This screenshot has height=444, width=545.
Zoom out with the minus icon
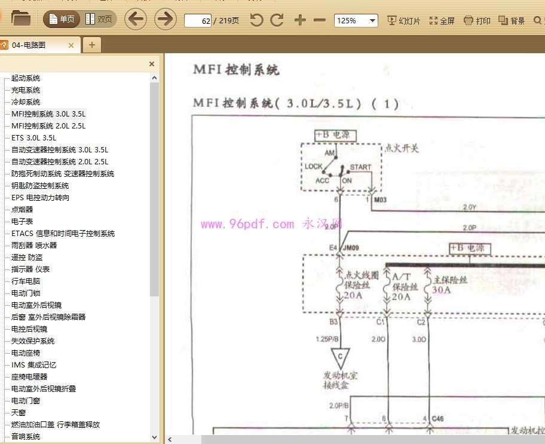click(320, 20)
